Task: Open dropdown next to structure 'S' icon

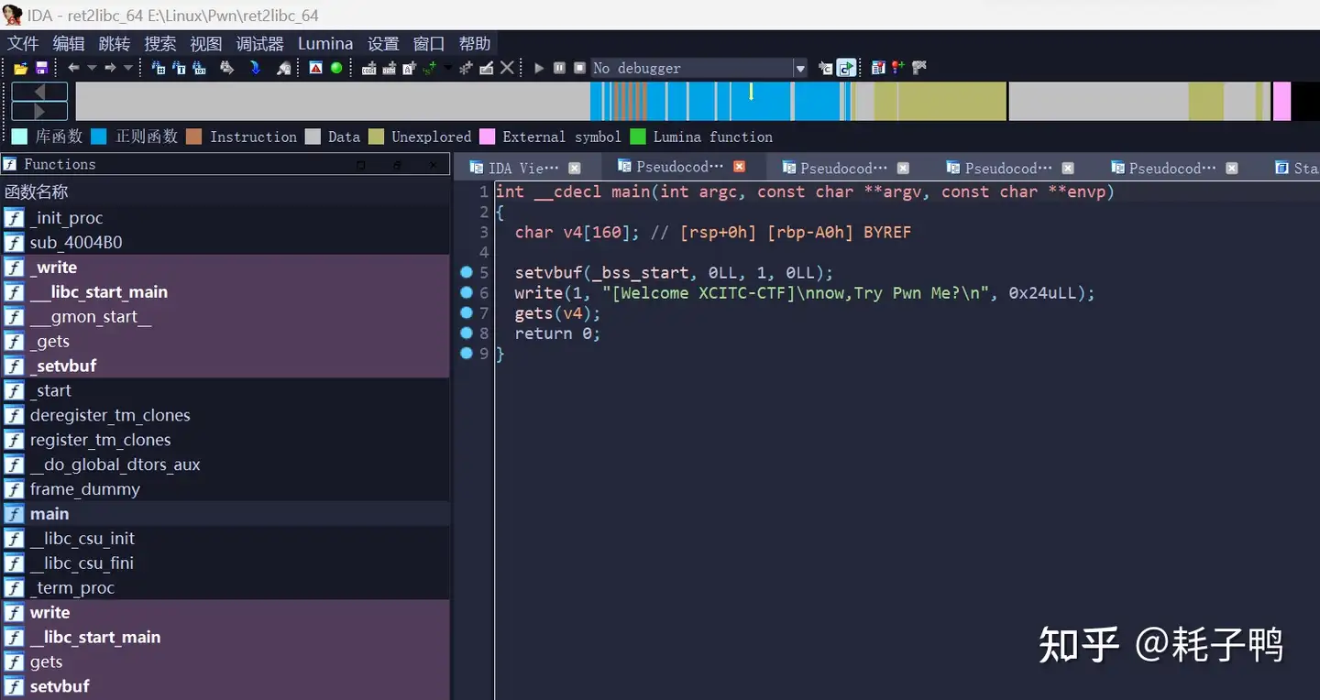Action: click(447, 68)
